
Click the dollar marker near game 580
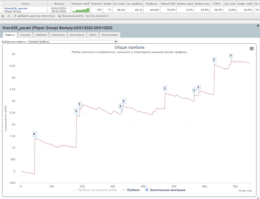[x=198, y=87]
